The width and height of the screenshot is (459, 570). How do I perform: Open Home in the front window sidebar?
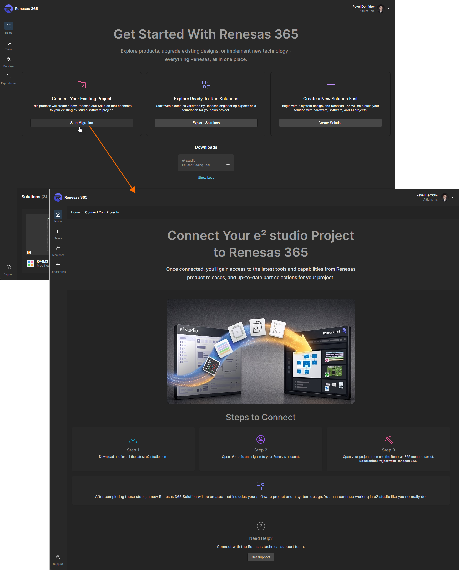tap(58, 217)
